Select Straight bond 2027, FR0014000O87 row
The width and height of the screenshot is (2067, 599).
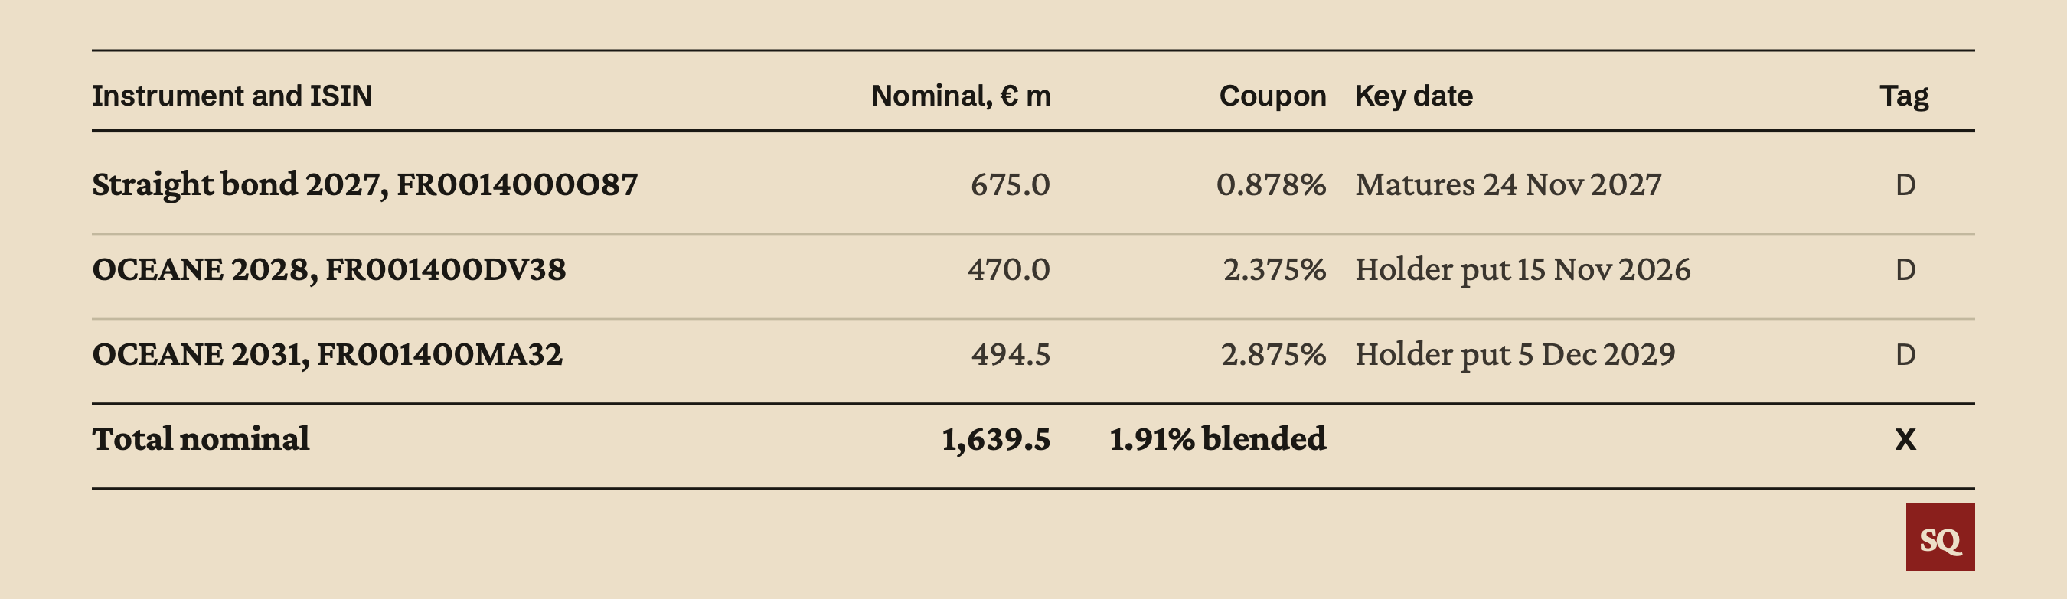click(x=1033, y=184)
